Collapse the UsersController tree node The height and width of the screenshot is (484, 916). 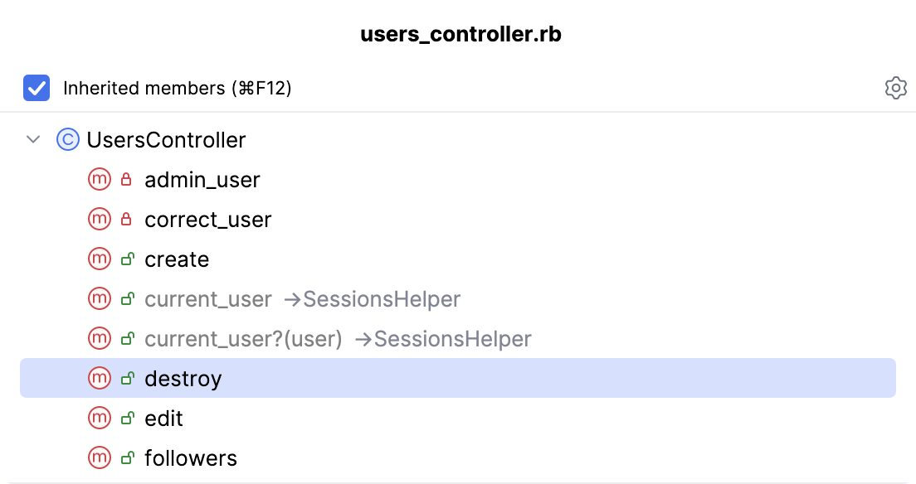33,140
